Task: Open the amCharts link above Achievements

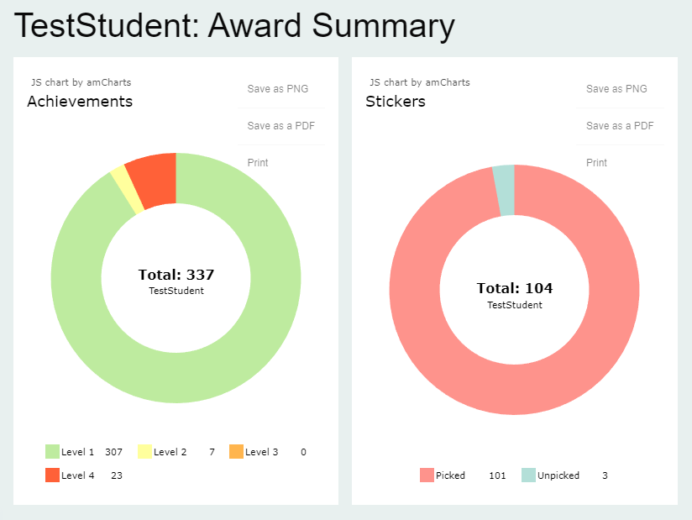Action: 80,82
